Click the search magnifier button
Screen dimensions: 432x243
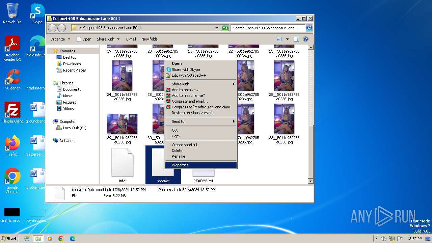click(x=309, y=28)
